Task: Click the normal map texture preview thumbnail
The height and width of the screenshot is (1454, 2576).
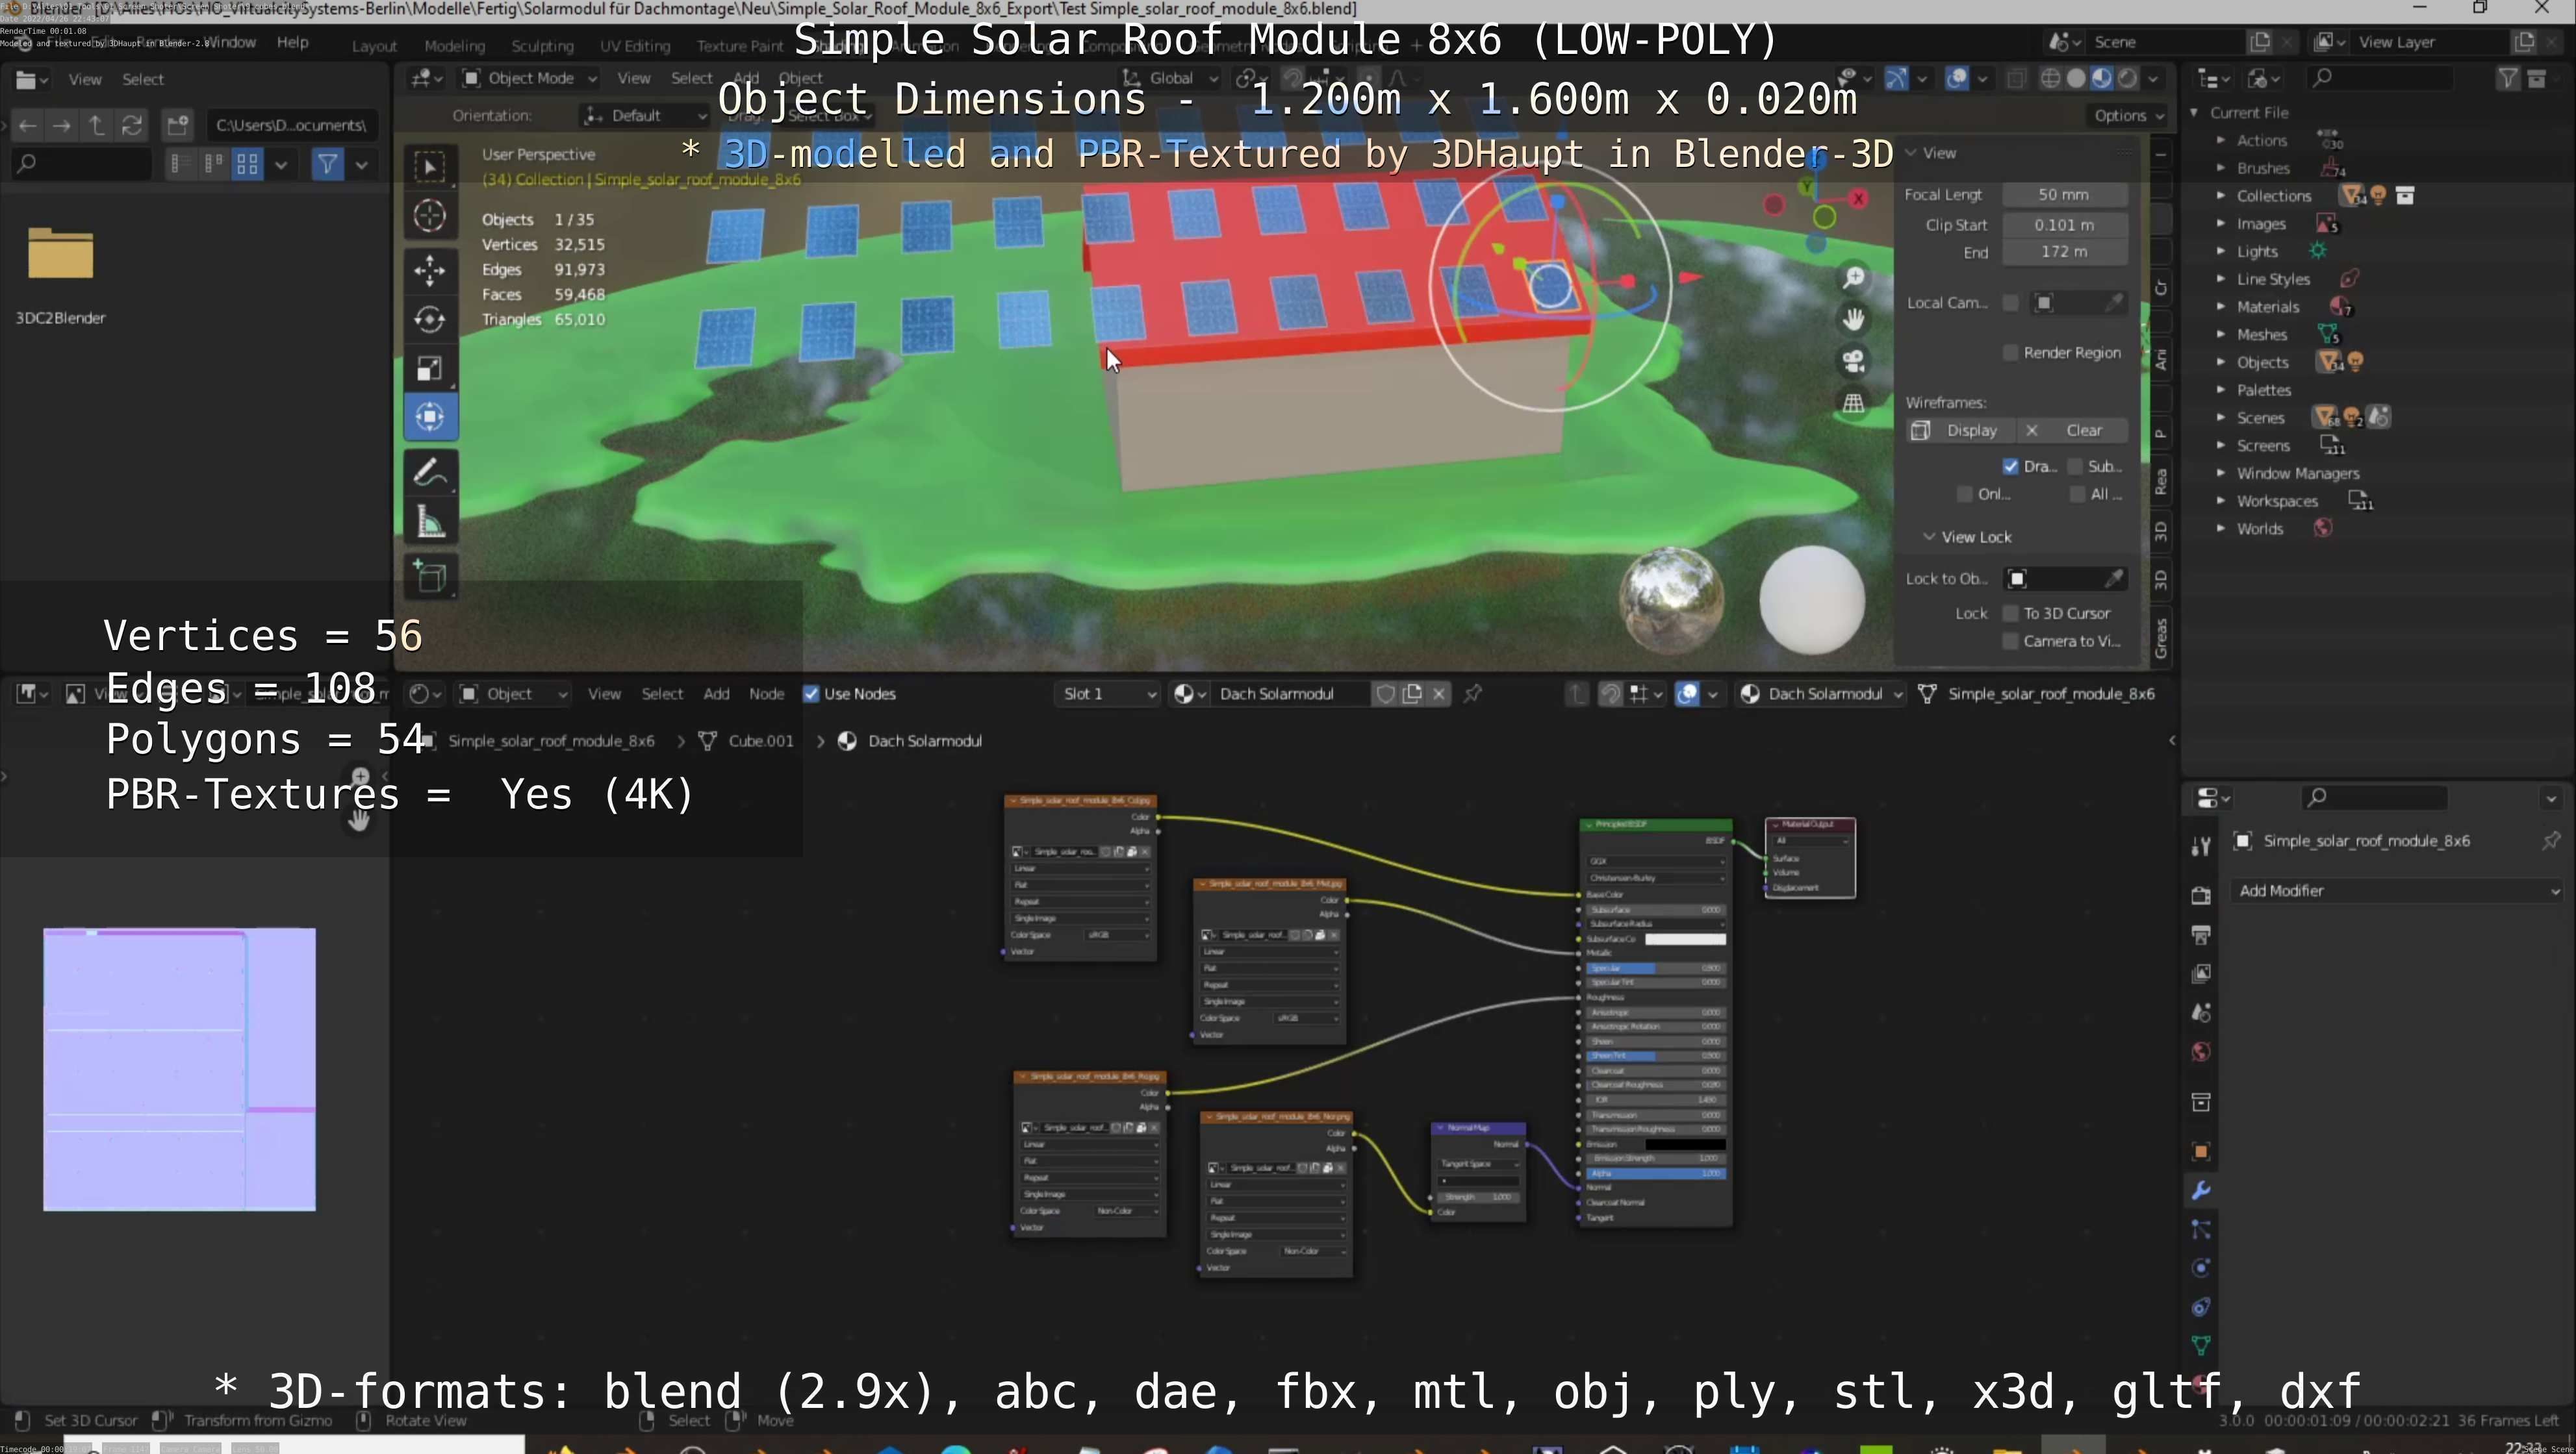Action: click(x=179, y=1070)
